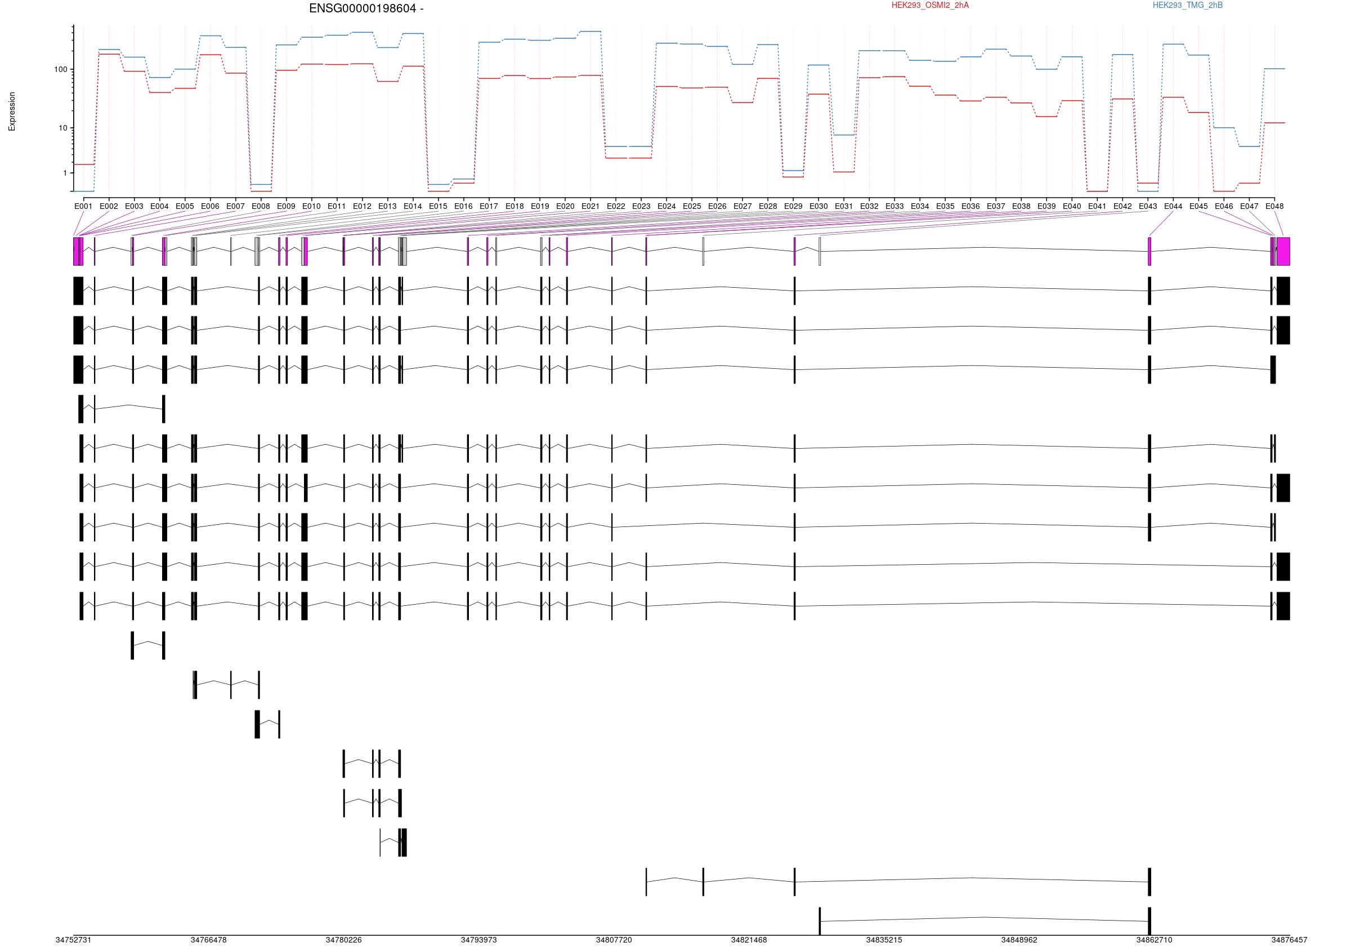Click genomic coordinate 34848962
The width and height of the screenshot is (1351, 951).
pyautogui.click(x=1019, y=940)
